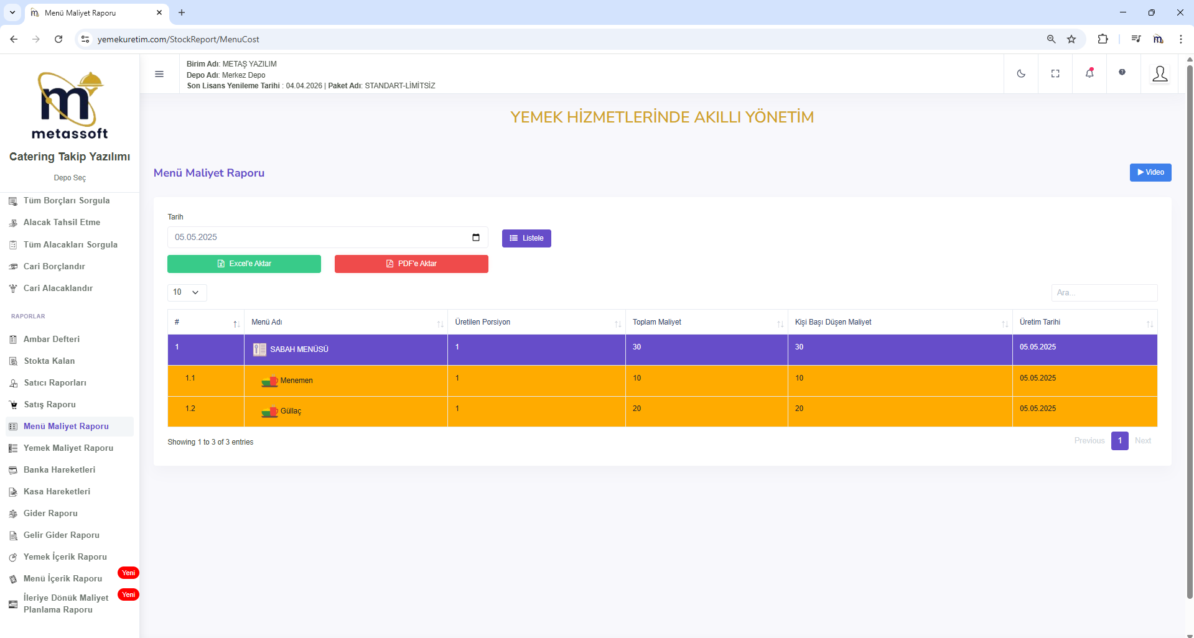Open Gelir Gider Raporu menu item
The image size is (1194, 638).
(61, 535)
